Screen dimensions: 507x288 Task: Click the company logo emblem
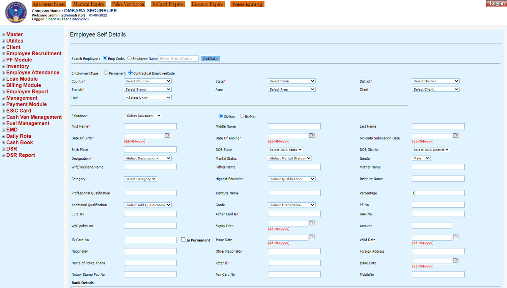(16, 12)
